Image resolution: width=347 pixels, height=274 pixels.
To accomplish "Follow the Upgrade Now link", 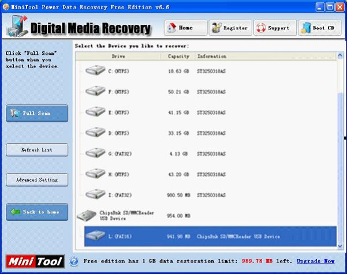I will 316,261.
